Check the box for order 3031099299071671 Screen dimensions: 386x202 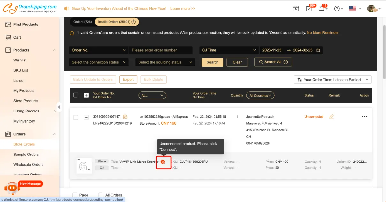point(76,117)
